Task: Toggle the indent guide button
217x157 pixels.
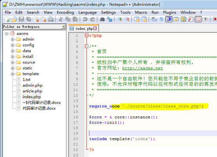Action: coord(169,19)
